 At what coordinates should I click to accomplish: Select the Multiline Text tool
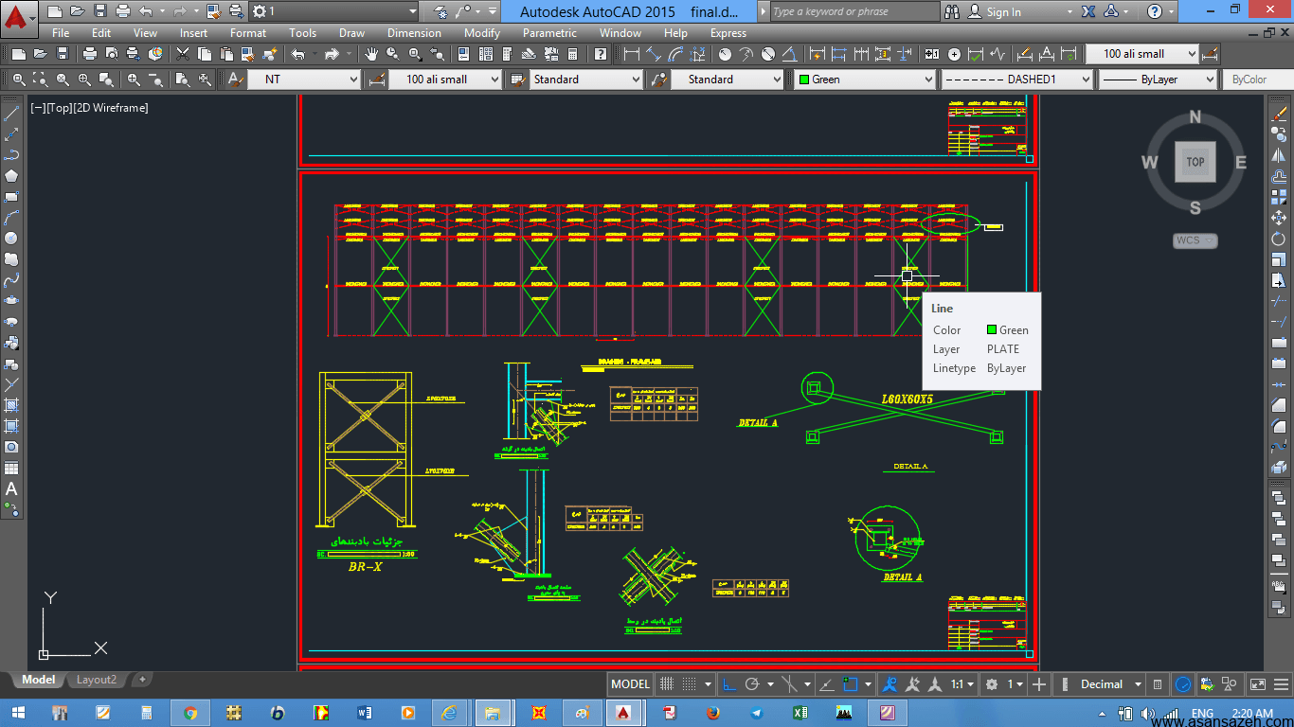(11, 489)
